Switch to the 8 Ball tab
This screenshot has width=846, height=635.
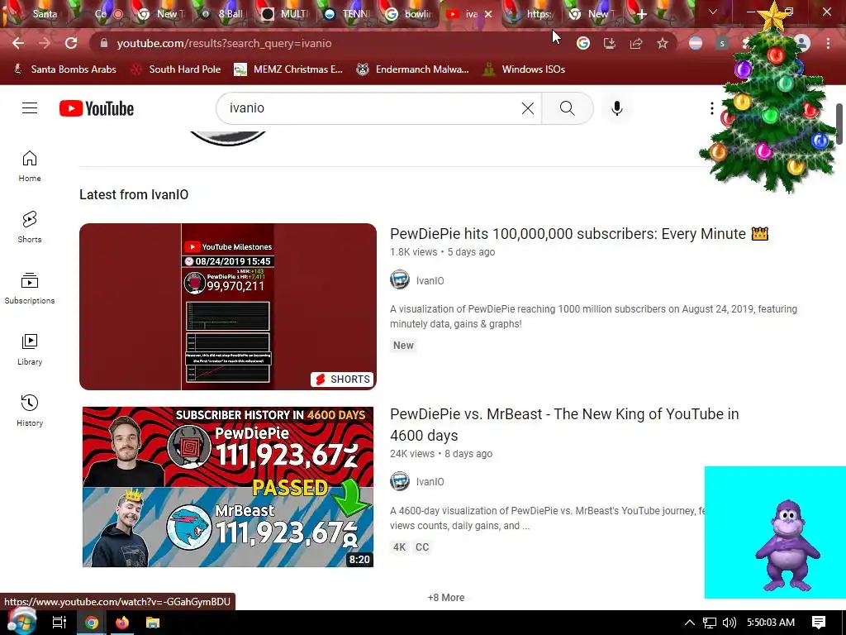click(222, 14)
